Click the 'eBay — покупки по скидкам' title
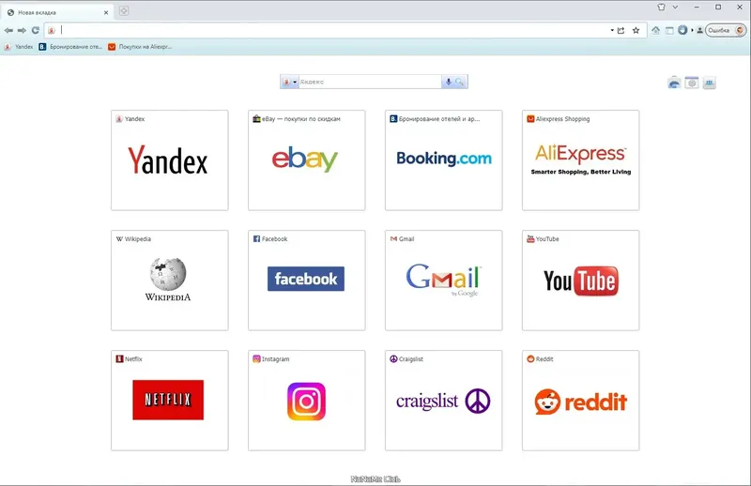The width and height of the screenshot is (751, 486). point(301,119)
